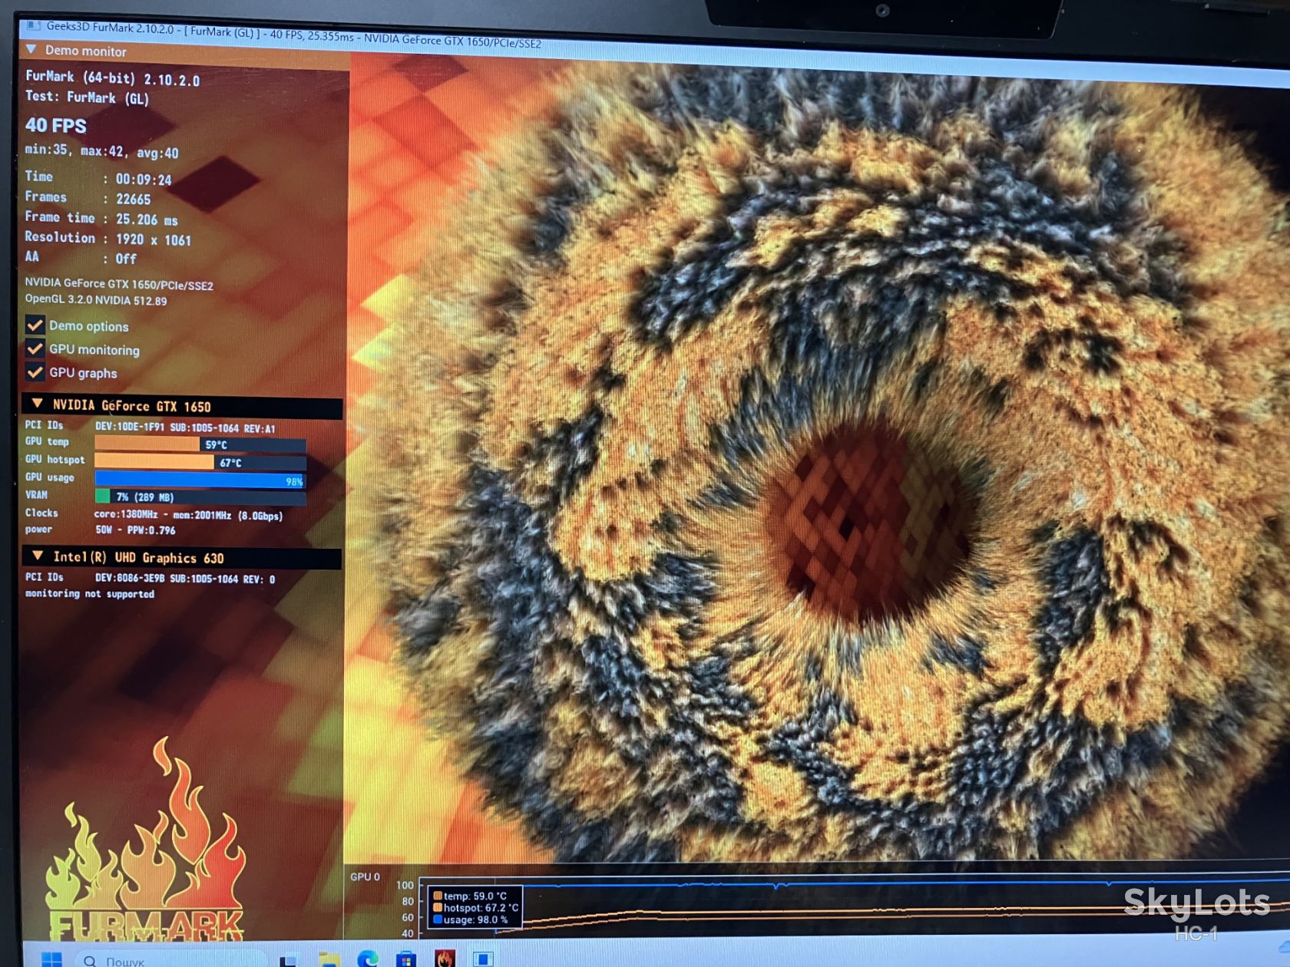Image resolution: width=1290 pixels, height=967 pixels.
Task: Click the Time value 00:09:24
Action: [144, 179]
